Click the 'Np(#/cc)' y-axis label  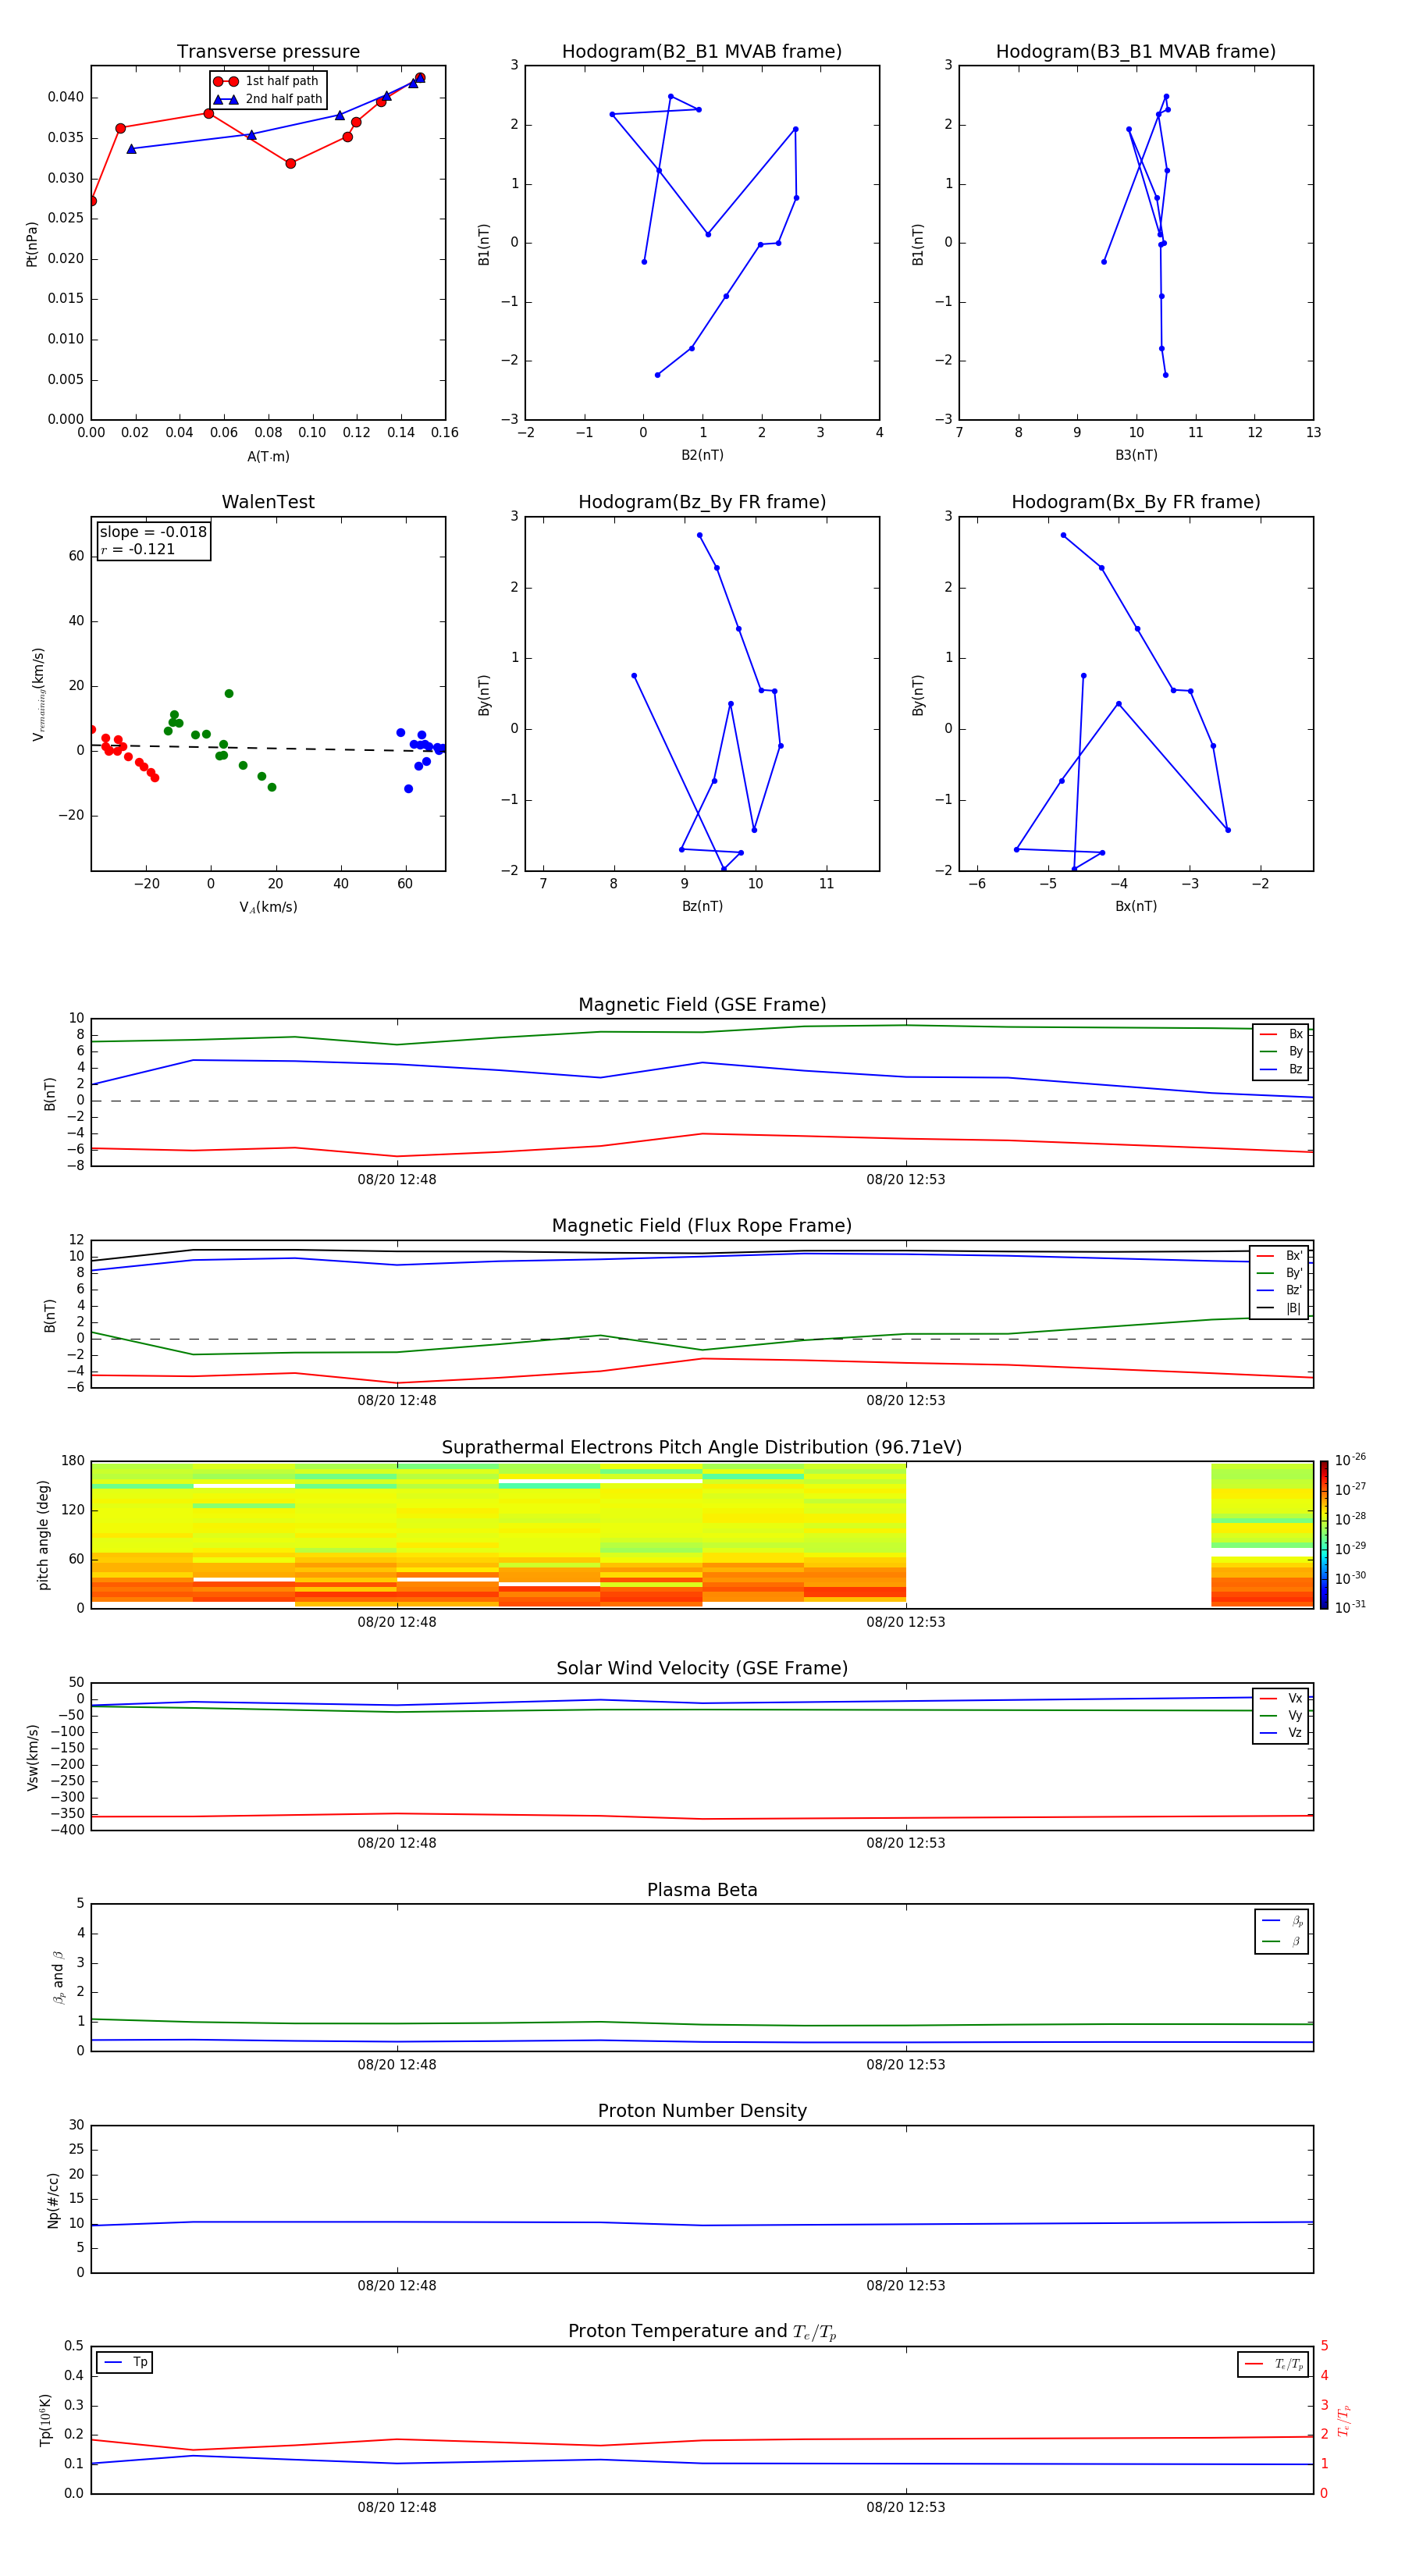click(52, 2199)
